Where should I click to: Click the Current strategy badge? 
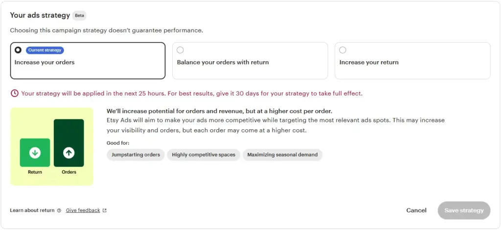(45, 50)
